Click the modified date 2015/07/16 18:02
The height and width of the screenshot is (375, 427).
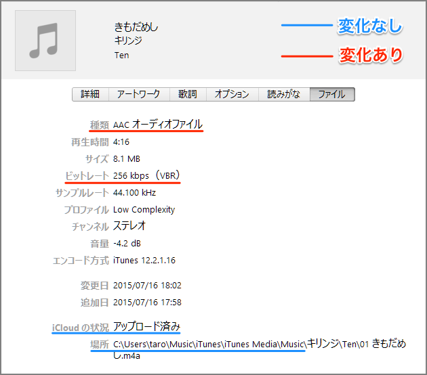click(147, 285)
